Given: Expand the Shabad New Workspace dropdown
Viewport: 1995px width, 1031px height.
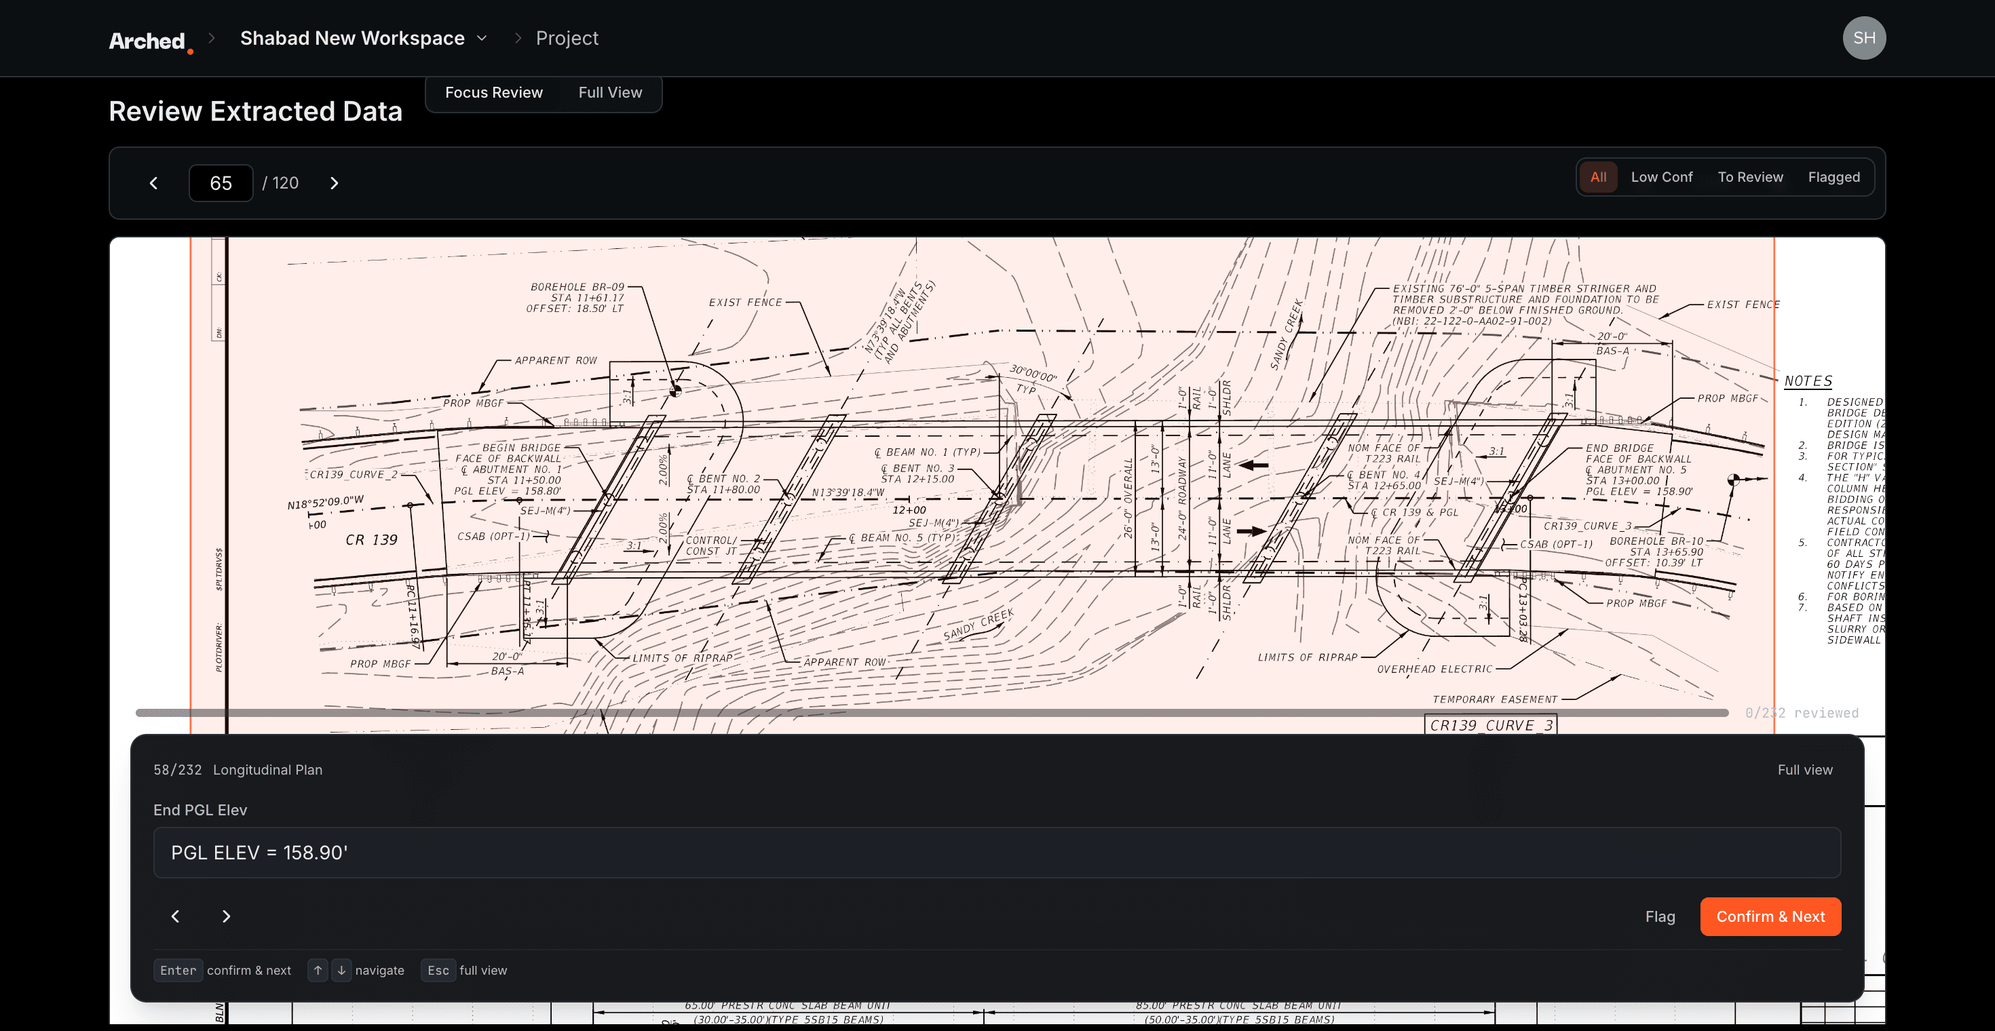Looking at the screenshot, I should pos(352,38).
